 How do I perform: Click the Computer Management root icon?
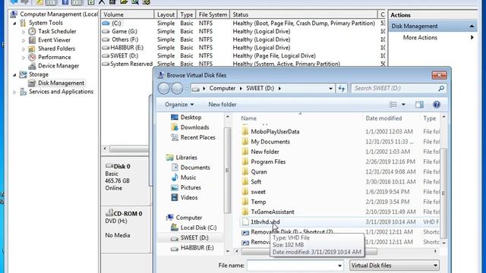14,14
